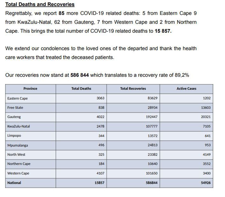Click National total deaths value 15857
Viewport: 225px width, 197px height.
coord(99,183)
